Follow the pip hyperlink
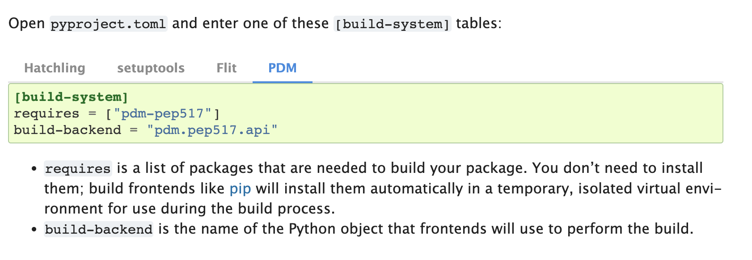This screenshot has width=752, height=260. click(240, 189)
